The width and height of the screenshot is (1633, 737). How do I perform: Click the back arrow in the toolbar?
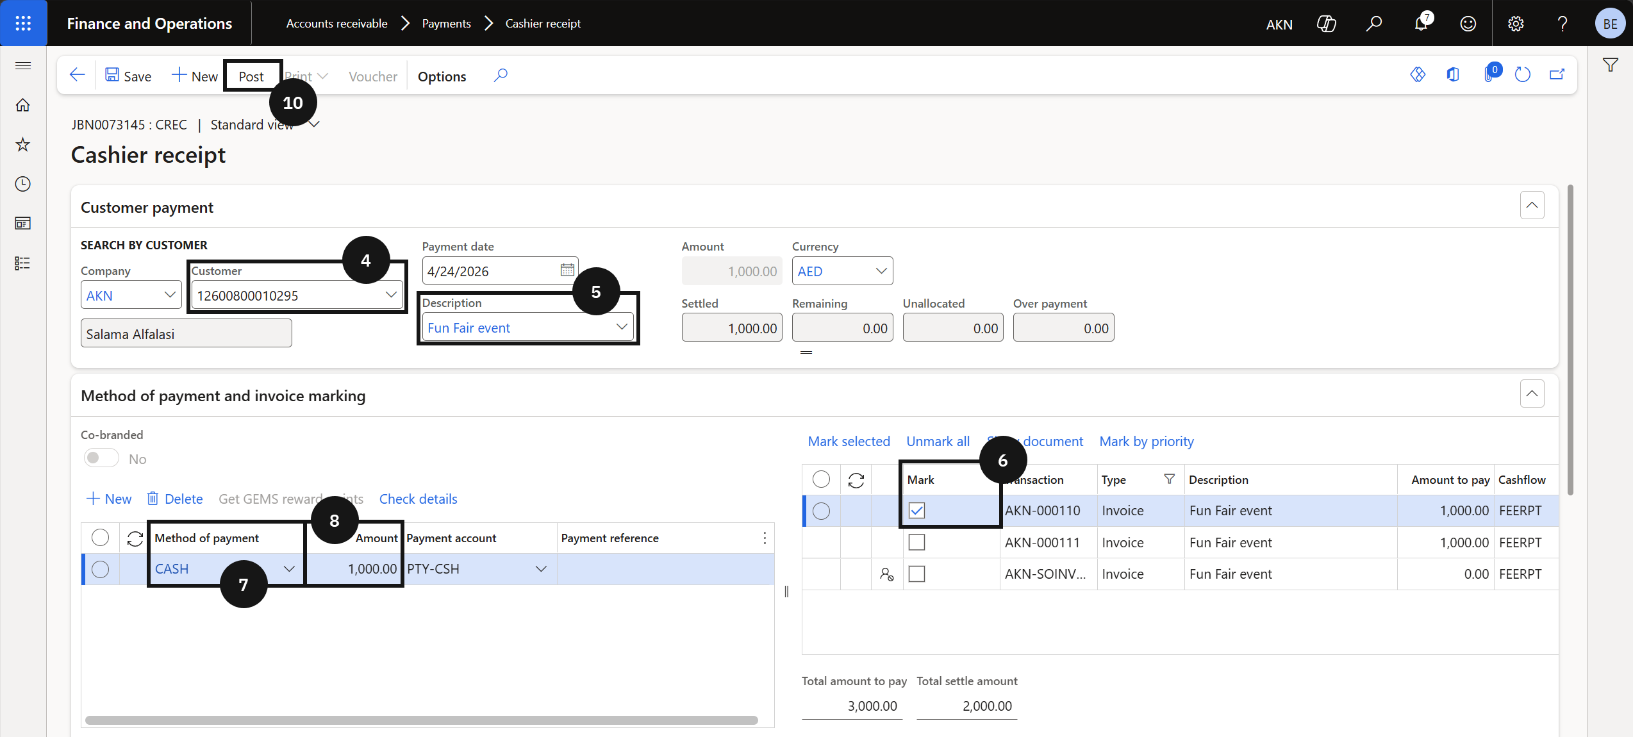(x=77, y=76)
